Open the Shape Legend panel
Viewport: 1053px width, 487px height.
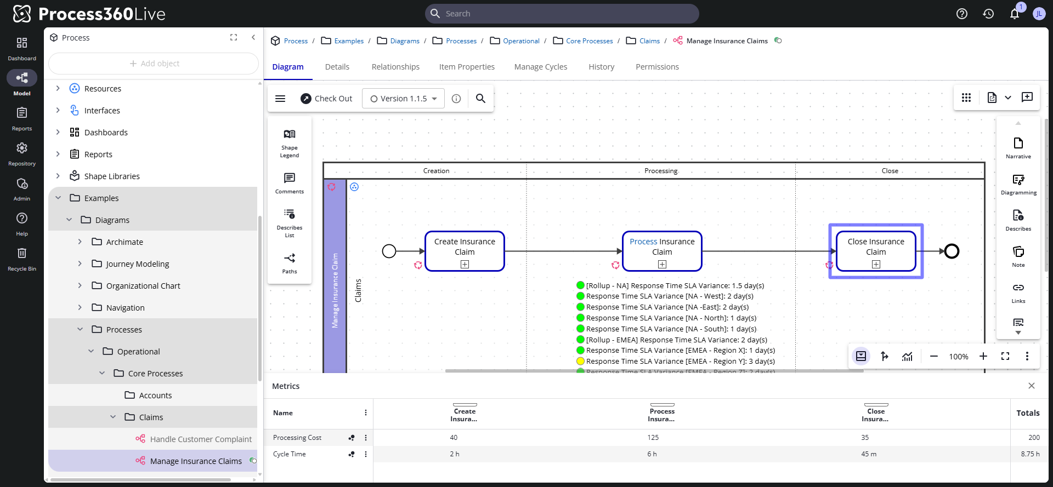pos(290,144)
